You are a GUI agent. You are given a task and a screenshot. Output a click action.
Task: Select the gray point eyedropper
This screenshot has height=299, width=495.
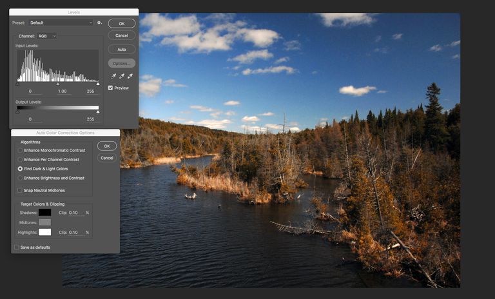point(121,76)
